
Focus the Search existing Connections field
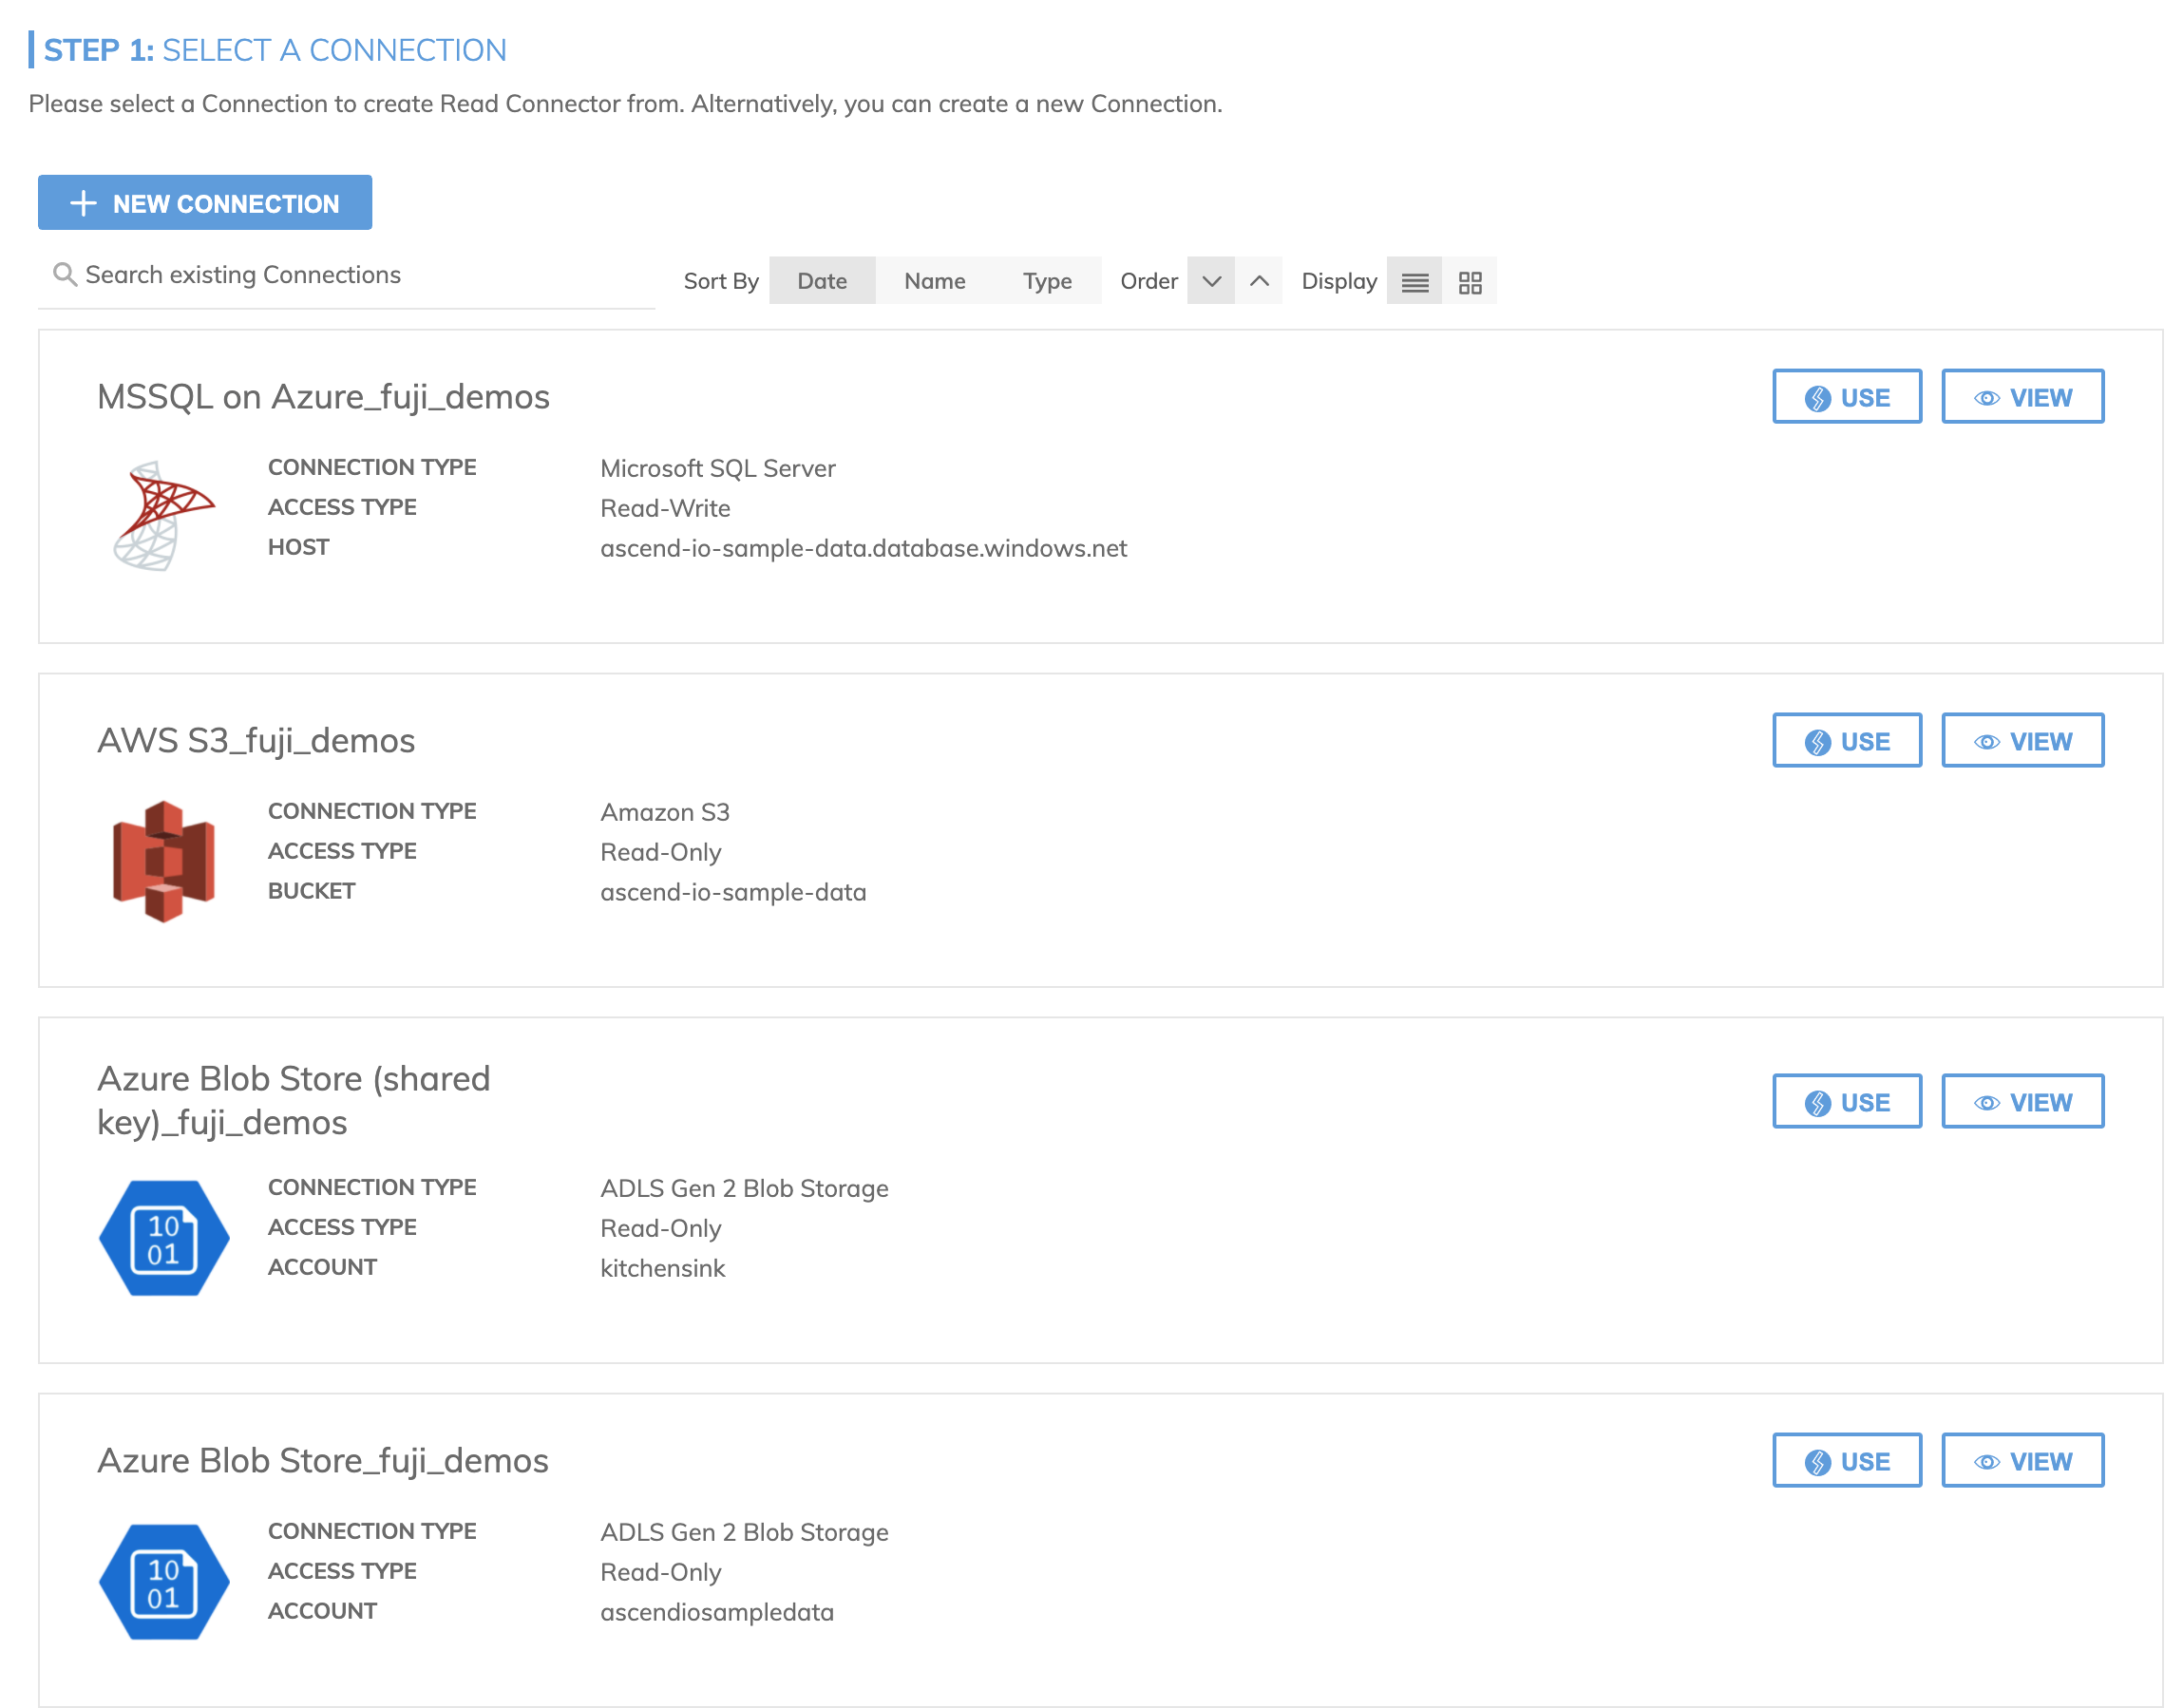[x=360, y=275]
